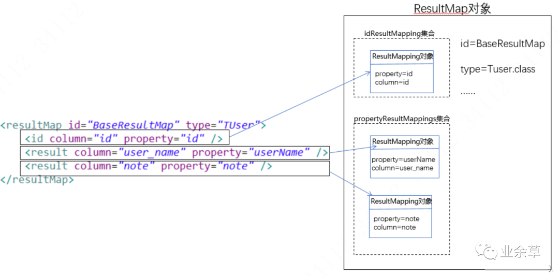Click the "BaseResultMap" id attribute value in XML
The width and height of the screenshot is (559, 276).
point(134,125)
